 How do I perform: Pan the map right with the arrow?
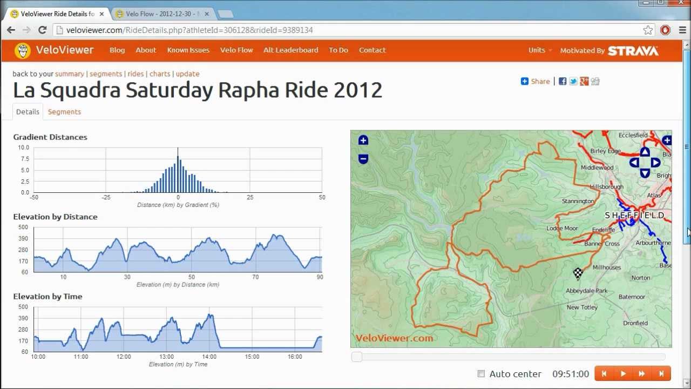click(x=655, y=163)
